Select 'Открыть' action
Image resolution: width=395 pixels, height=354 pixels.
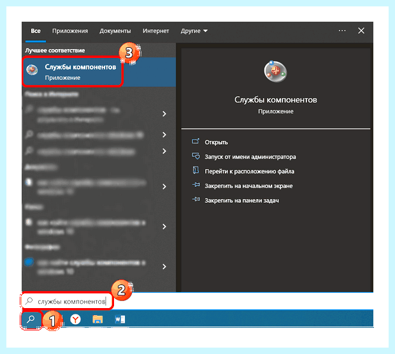(x=216, y=142)
